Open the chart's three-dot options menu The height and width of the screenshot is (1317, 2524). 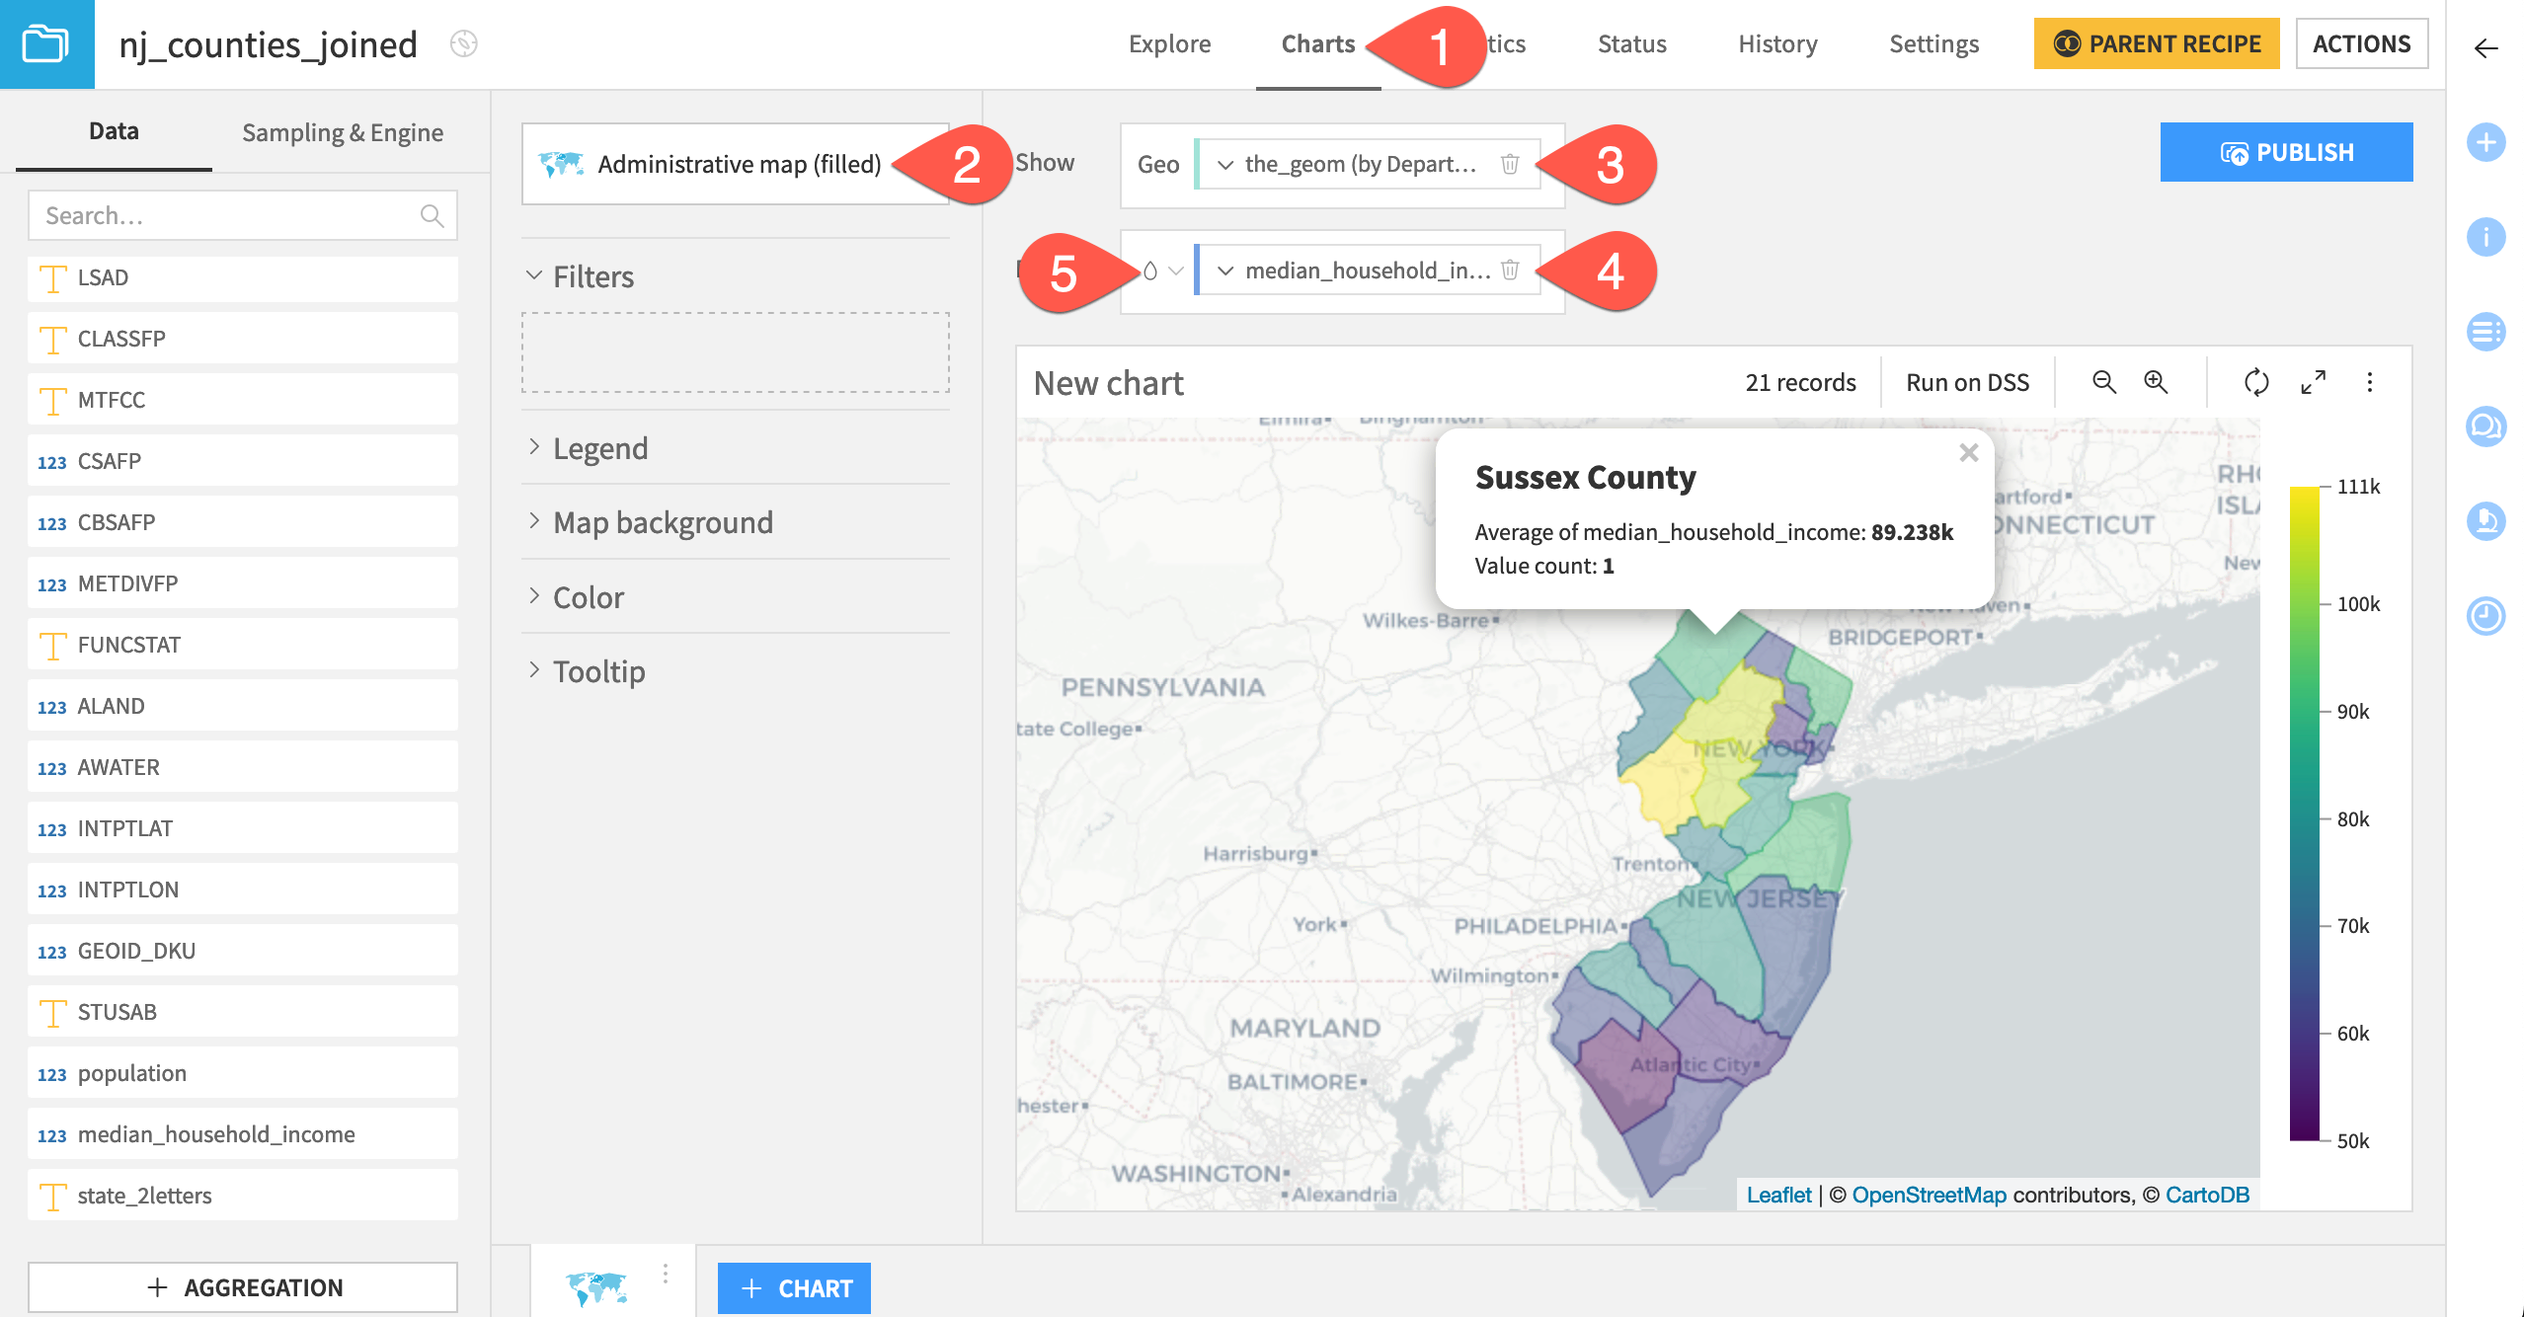(2370, 383)
